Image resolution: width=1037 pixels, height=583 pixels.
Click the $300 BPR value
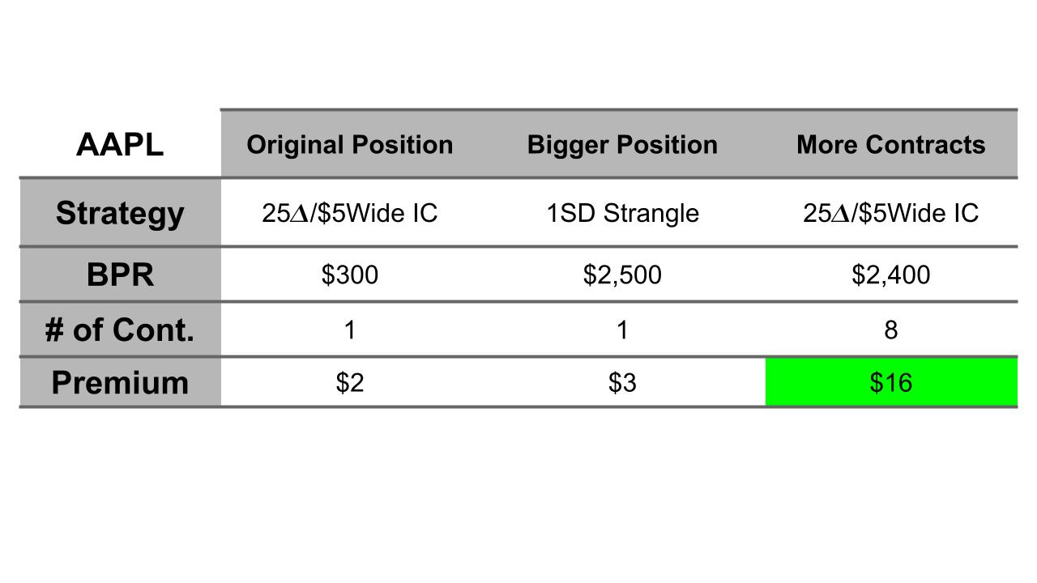pyautogui.click(x=350, y=275)
